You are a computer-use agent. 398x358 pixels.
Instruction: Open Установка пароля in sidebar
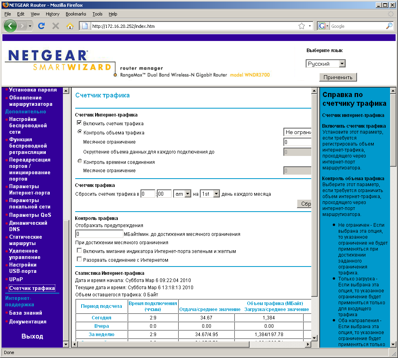33,89
